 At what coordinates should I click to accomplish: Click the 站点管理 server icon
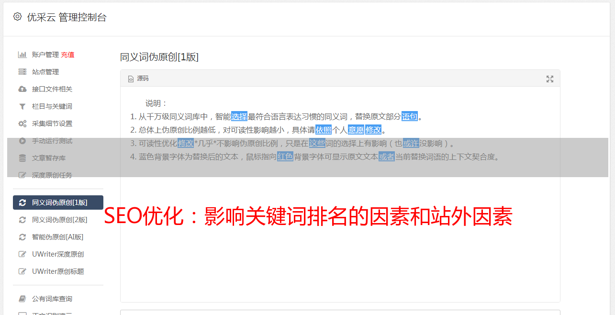22,72
